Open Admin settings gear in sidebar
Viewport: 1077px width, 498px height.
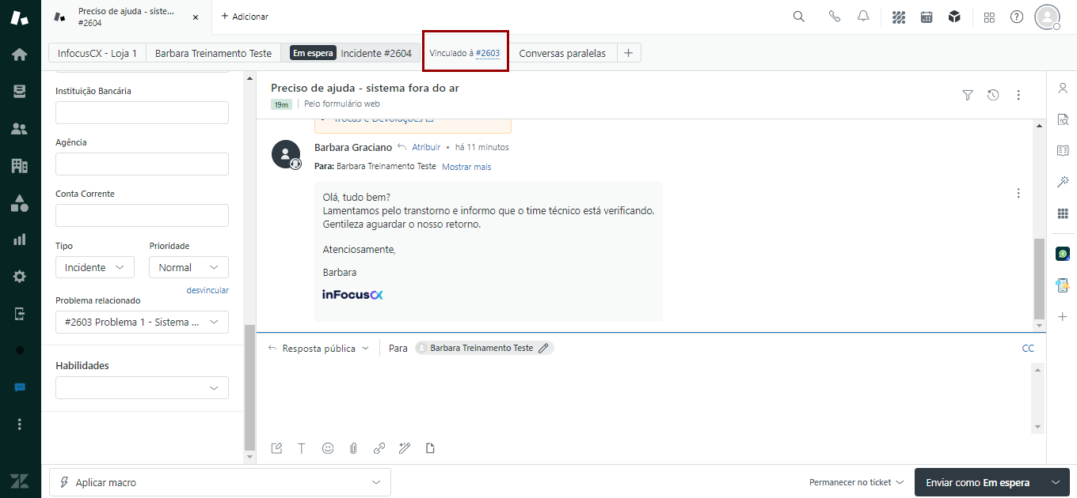click(x=20, y=277)
